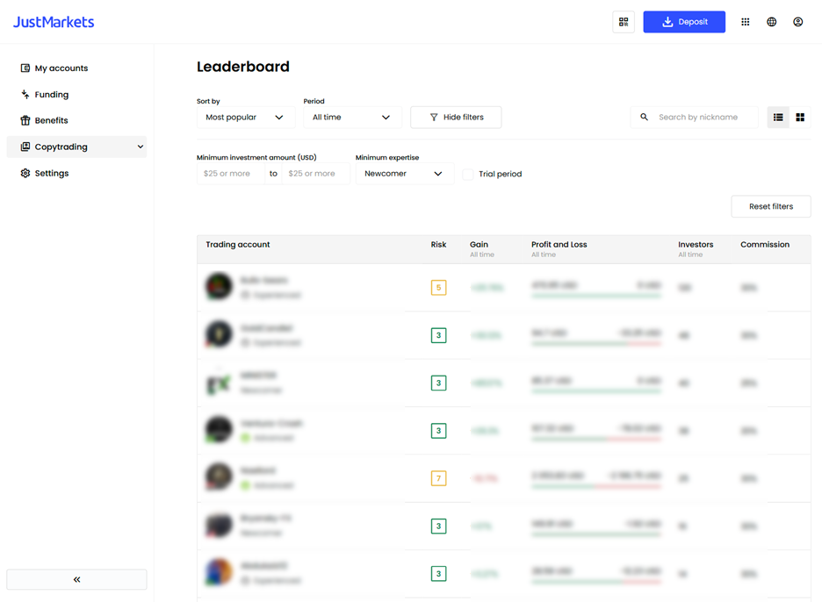Image resolution: width=822 pixels, height=602 pixels.
Task: Open Funding in sidebar
Action: click(x=76, y=94)
